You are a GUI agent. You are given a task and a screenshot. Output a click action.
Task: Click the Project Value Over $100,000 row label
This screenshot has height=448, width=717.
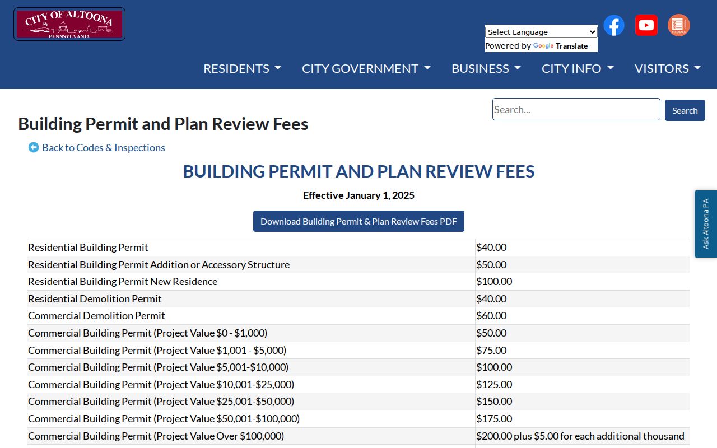click(156, 436)
